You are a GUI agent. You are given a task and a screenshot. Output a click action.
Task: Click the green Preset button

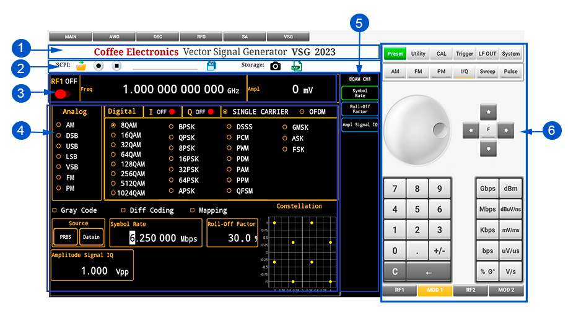395,54
